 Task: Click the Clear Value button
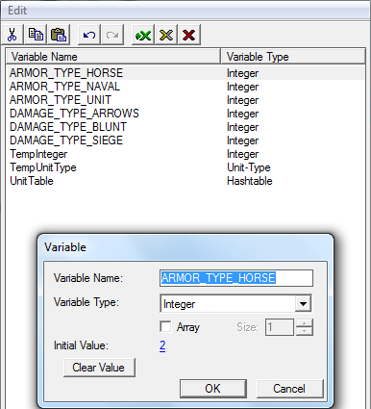[x=99, y=368]
